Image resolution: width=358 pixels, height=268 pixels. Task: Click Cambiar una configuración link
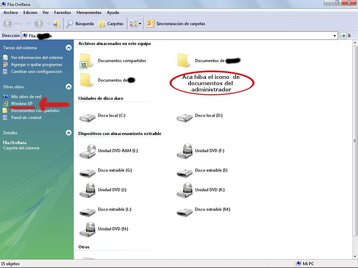(x=36, y=72)
